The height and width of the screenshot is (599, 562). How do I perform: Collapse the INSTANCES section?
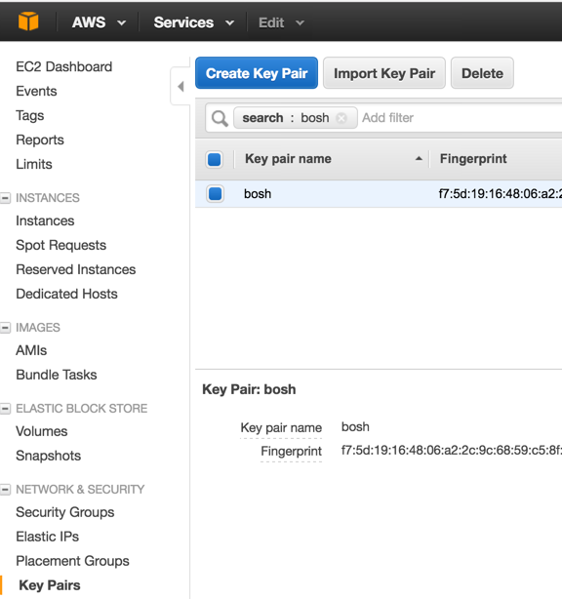point(6,198)
